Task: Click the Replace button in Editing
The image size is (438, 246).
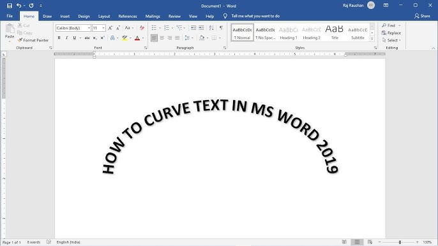Action: click(x=391, y=33)
